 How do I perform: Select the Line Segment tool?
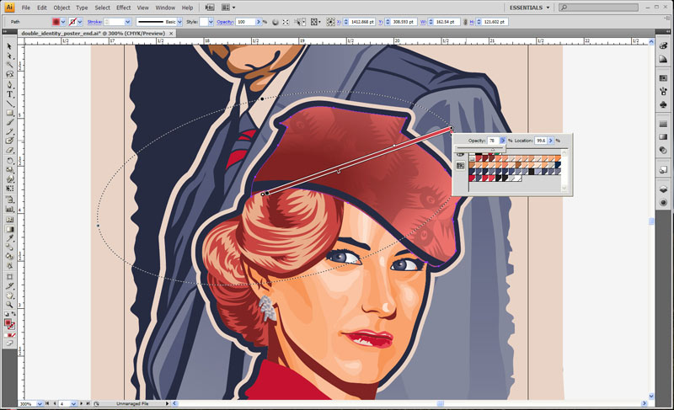click(9, 104)
